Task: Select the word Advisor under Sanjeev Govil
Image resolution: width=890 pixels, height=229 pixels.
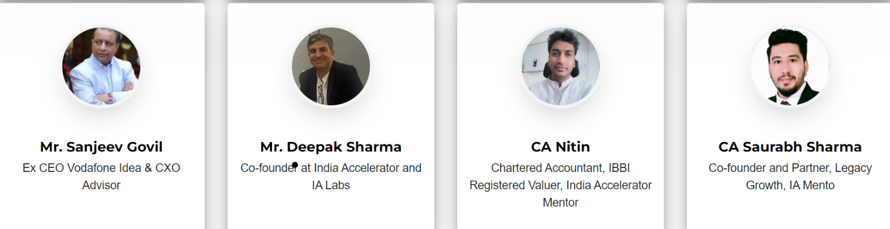Action: 101,185
